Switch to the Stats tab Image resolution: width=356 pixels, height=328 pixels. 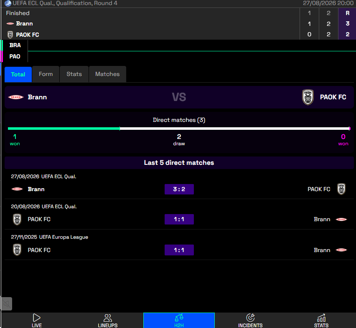coord(74,74)
